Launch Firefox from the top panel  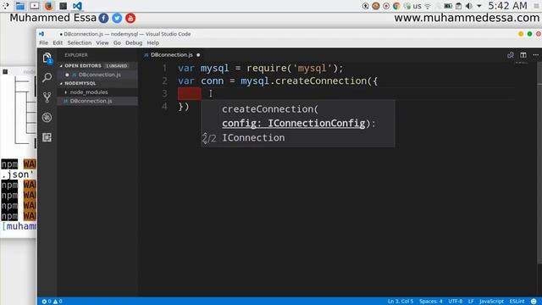tap(49, 6)
